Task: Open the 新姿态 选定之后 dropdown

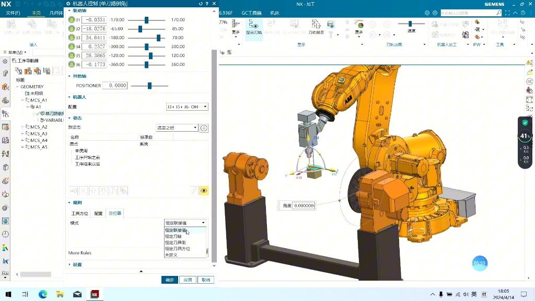Action: click(177, 128)
